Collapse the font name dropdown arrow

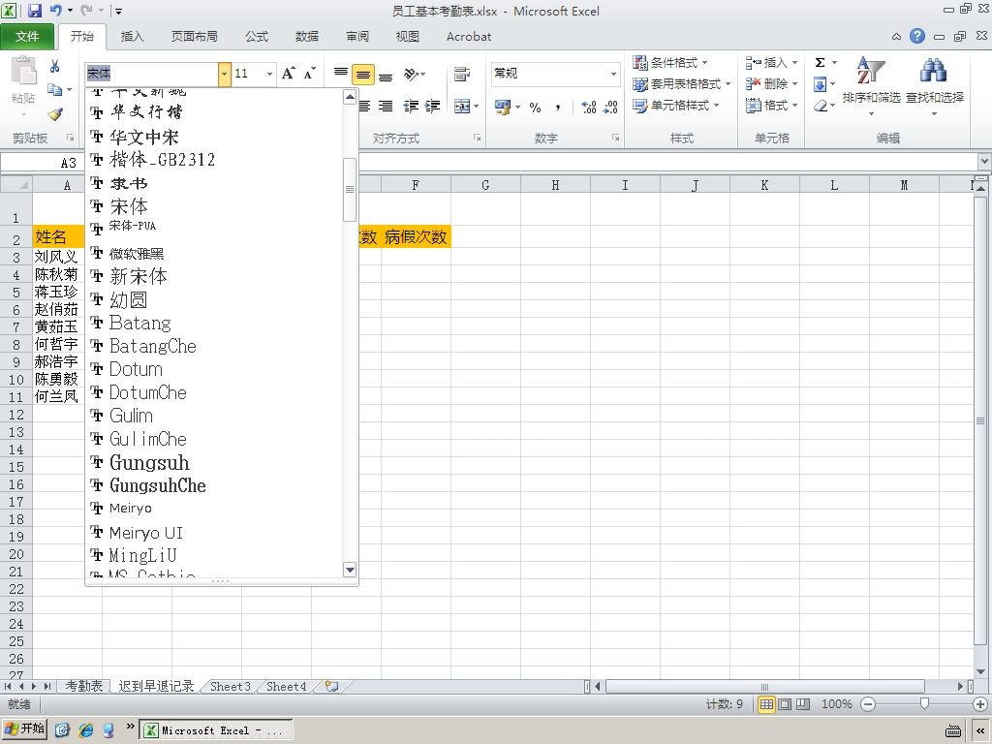pyautogui.click(x=224, y=74)
